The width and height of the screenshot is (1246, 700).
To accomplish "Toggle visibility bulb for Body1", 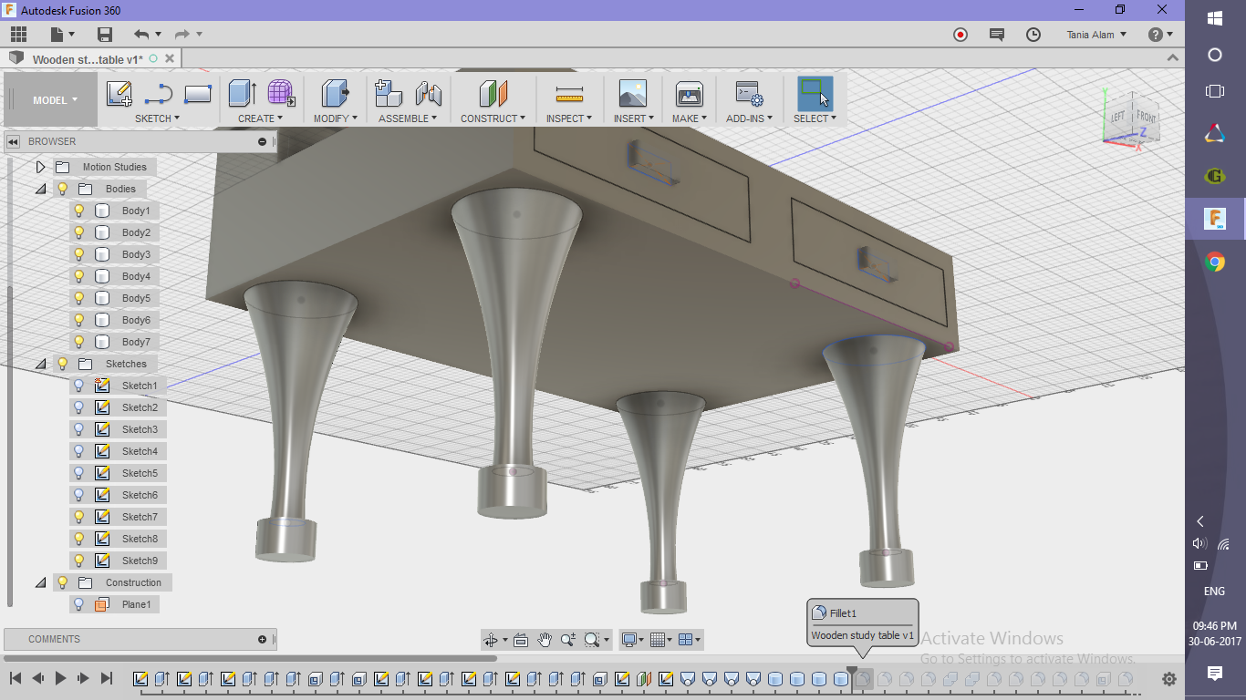I will (x=79, y=211).
